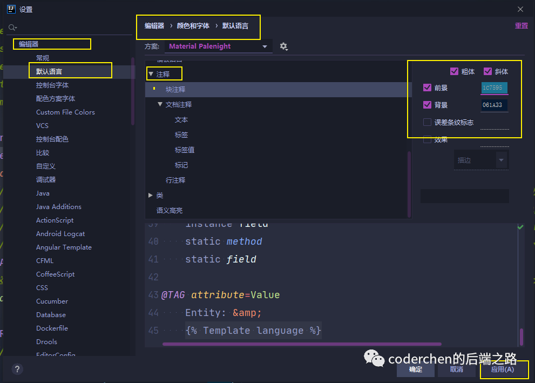
Task: Select 标签值 under 文档注释
Action: point(185,150)
